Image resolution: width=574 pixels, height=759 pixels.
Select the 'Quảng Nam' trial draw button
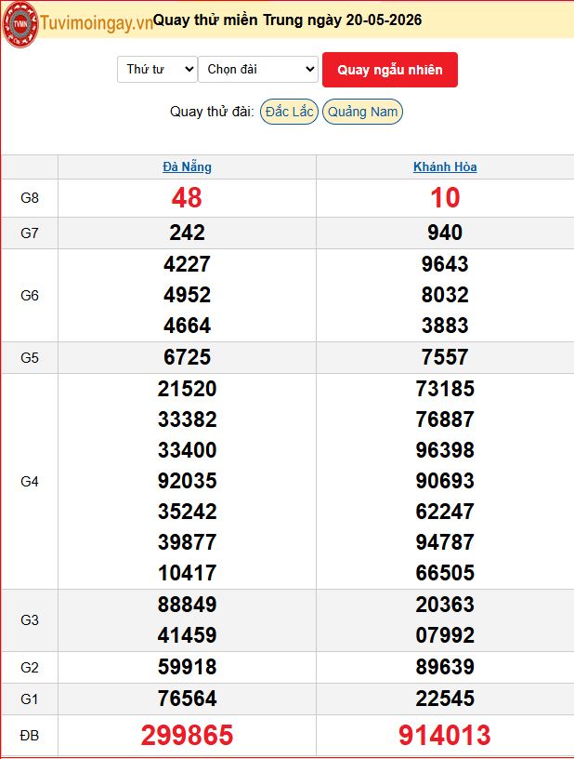coord(362,112)
